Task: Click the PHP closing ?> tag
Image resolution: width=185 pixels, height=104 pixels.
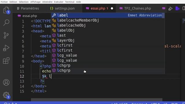Action: 42,81
